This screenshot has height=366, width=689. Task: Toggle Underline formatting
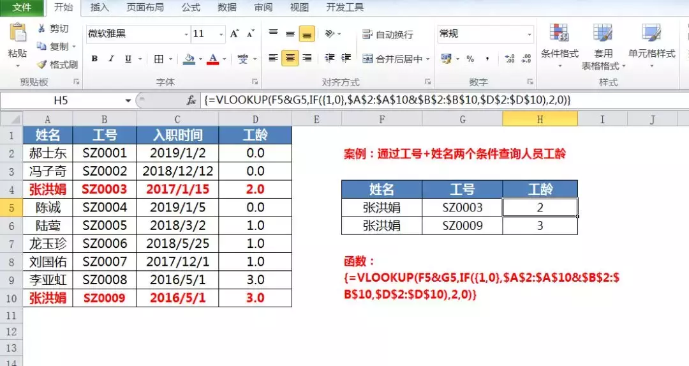(x=128, y=59)
